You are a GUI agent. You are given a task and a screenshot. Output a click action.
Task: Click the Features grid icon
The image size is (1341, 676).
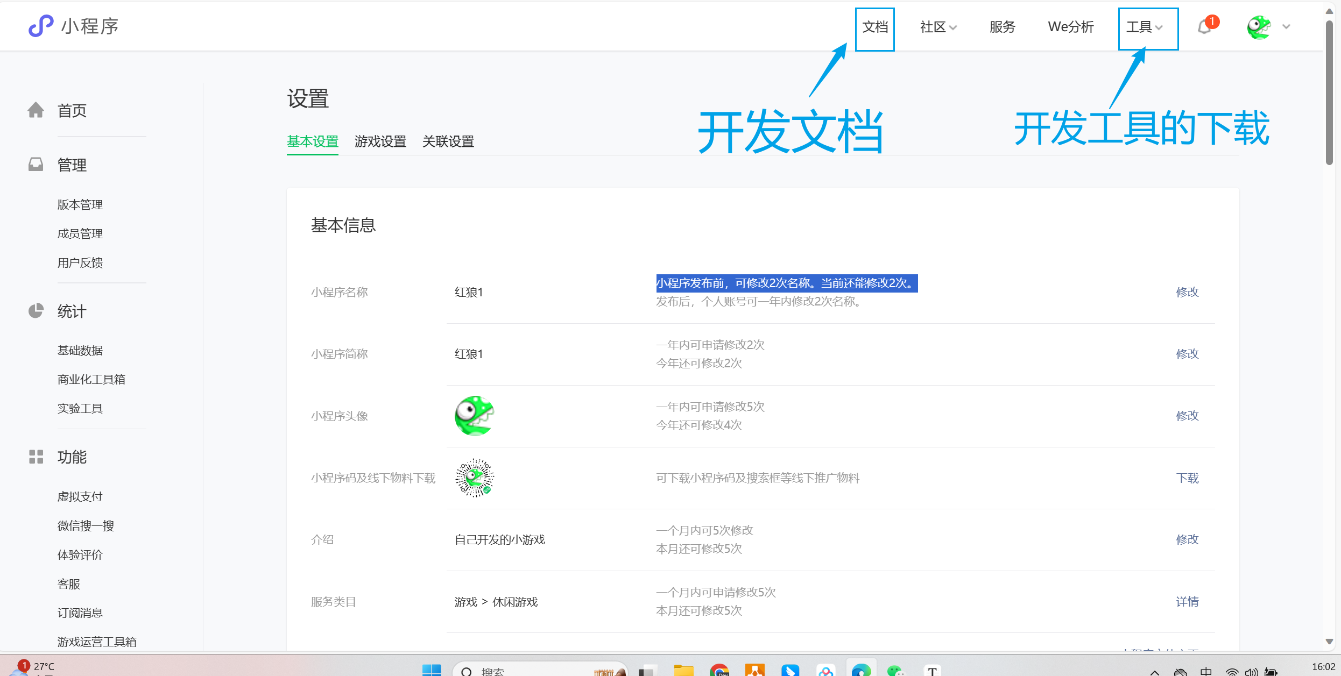(36, 457)
